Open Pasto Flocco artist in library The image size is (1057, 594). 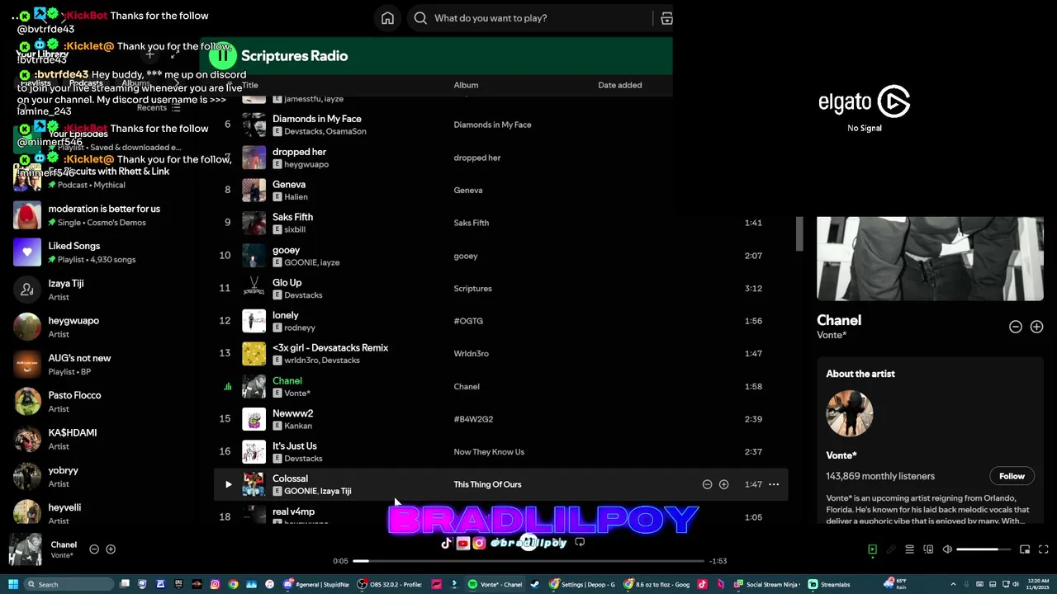99,402
